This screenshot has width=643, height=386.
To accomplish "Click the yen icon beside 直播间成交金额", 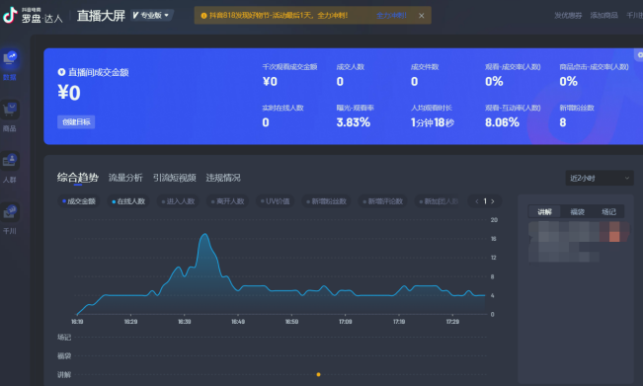I will pyautogui.click(x=61, y=72).
